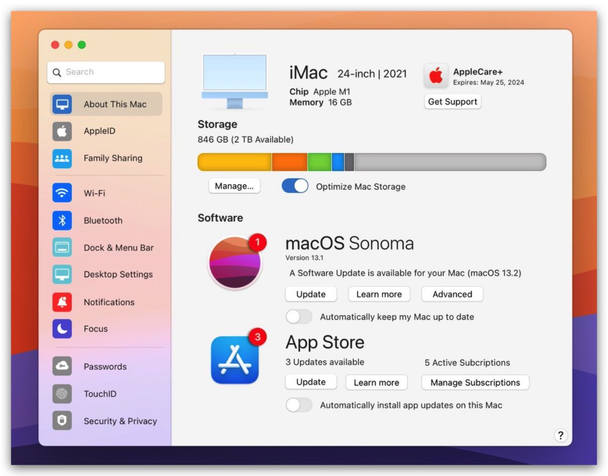Click the "Version 13.1" text
608x476 pixels.
[305, 257]
